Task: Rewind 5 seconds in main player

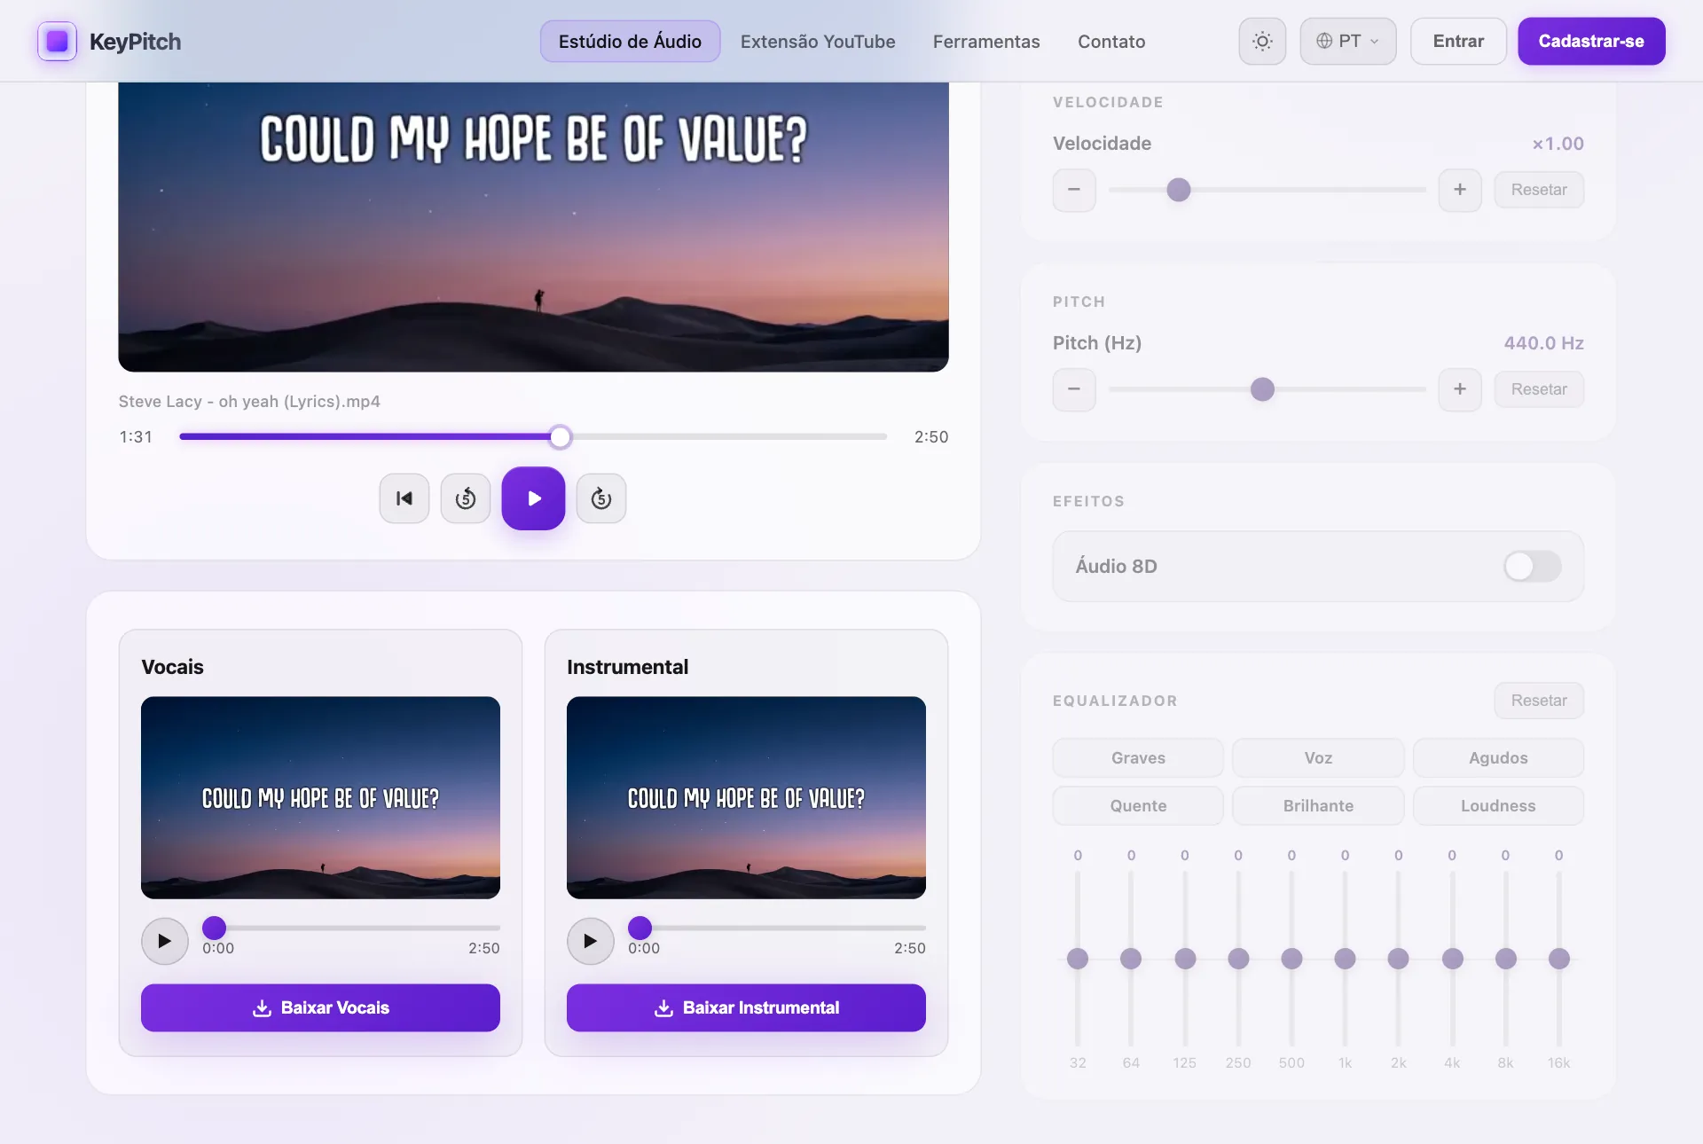Action: [466, 498]
